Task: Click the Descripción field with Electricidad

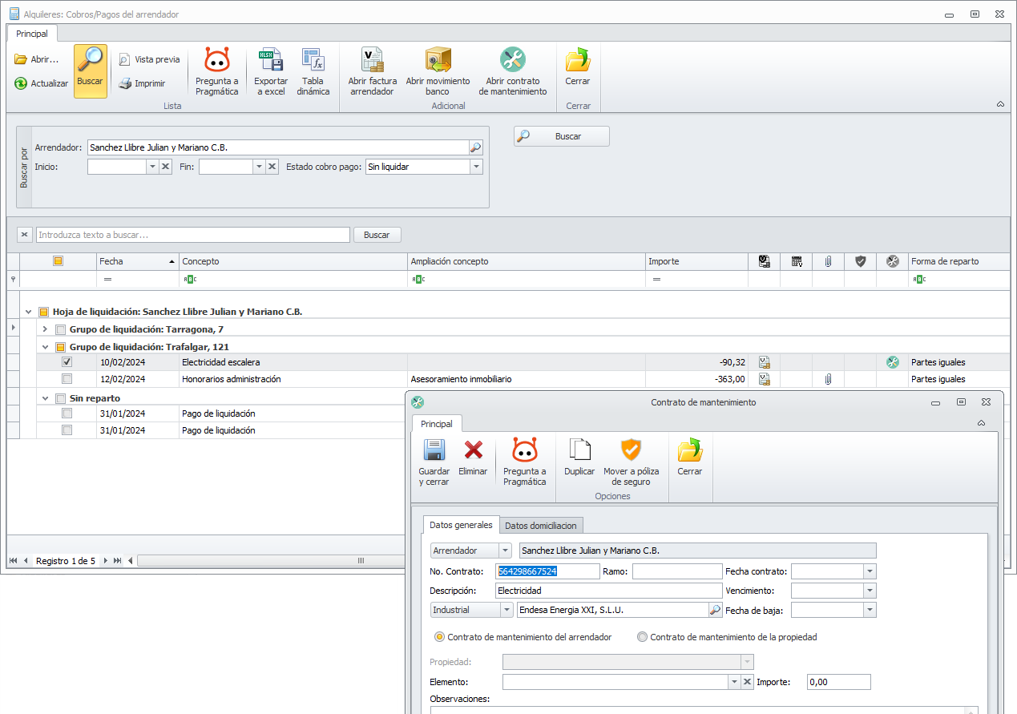Action: (608, 591)
